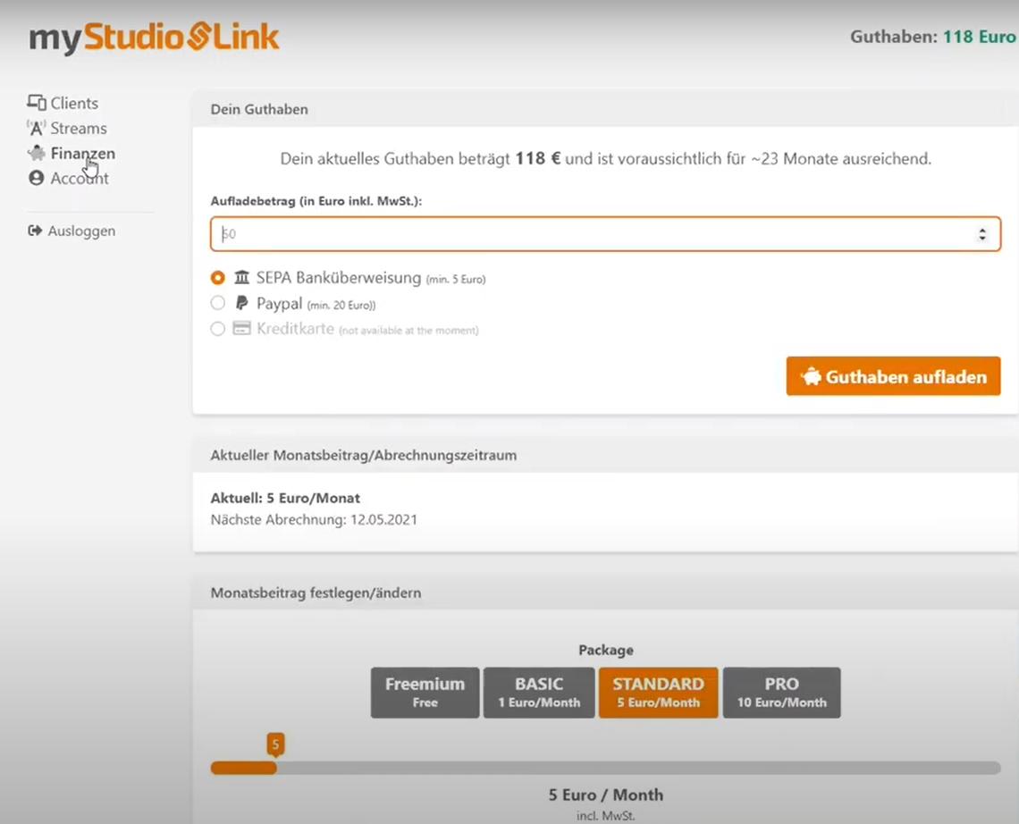Viewport: 1019px width, 824px height.
Task: Select the Paypal payment radio button
Action: (x=218, y=304)
